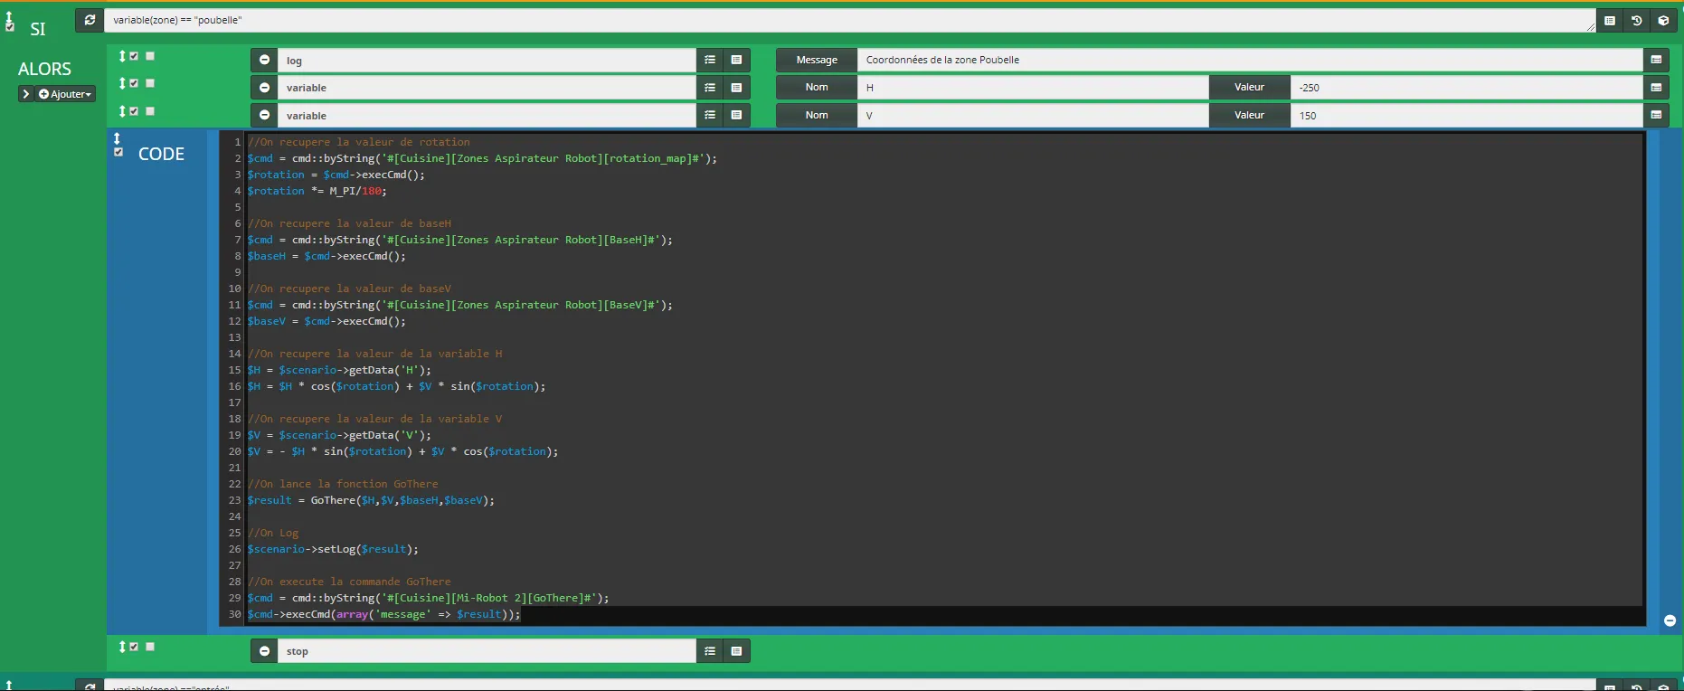Remove the stop action with its minus button
The image size is (1684, 691).
point(264,650)
